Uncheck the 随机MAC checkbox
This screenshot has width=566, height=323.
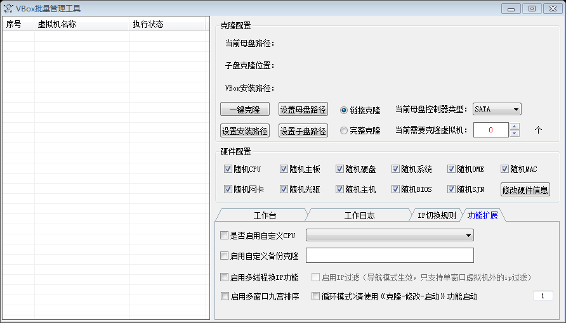(x=504, y=169)
